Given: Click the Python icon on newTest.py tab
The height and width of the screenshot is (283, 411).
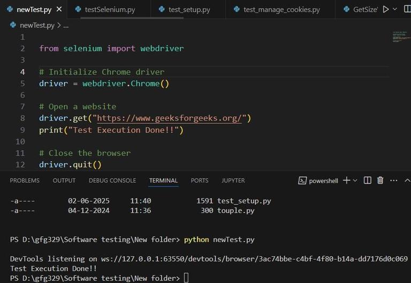Looking at the screenshot, I should [x=10, y=9].
